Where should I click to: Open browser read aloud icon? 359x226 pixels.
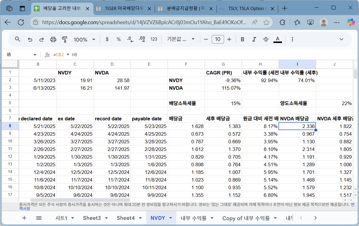click(255, 22)
